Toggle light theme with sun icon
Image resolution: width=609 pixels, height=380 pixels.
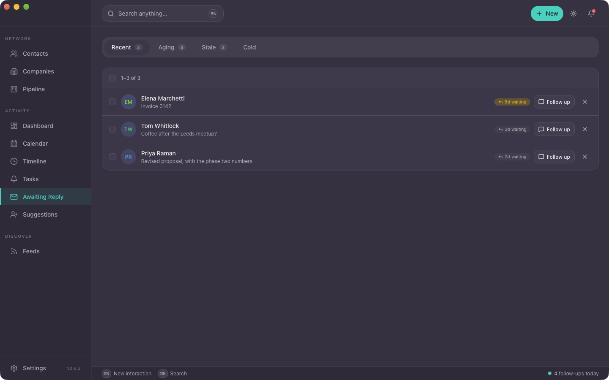point(573,14)
